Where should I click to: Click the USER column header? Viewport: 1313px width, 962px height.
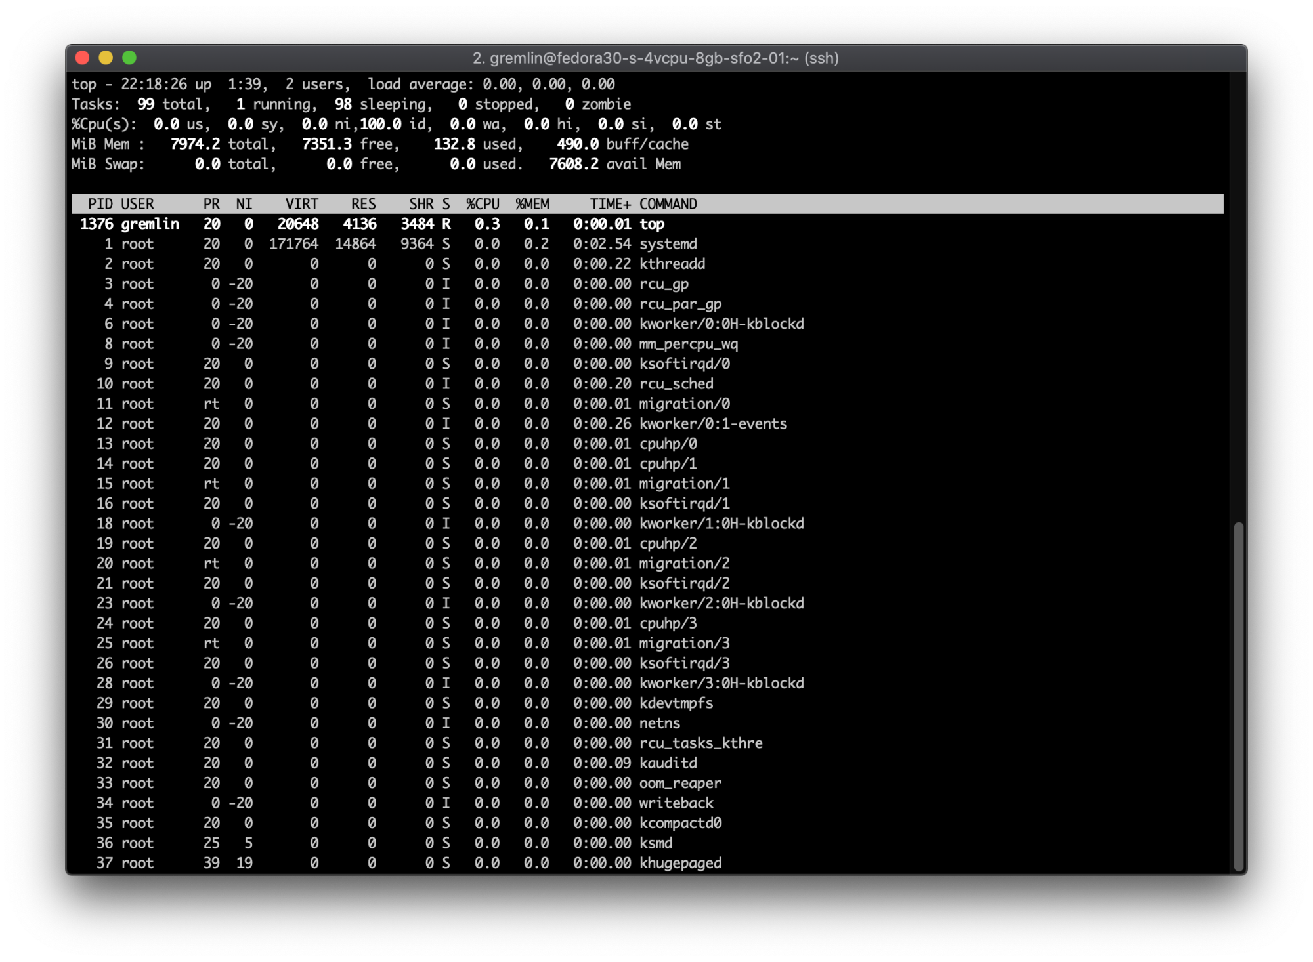click(x=137, y=204)
